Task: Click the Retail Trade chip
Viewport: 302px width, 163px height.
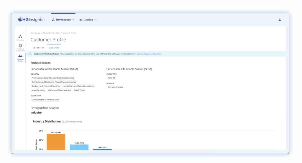Action: [x=79, y=90]
